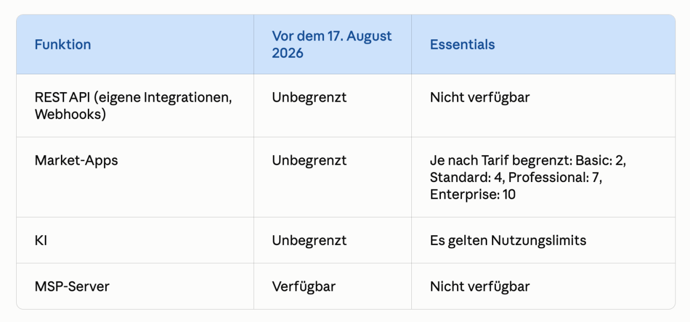The height and width of the screenshot is (322, 690).
Task: Select the Market-Apps cell
Action: click(135, 177)
